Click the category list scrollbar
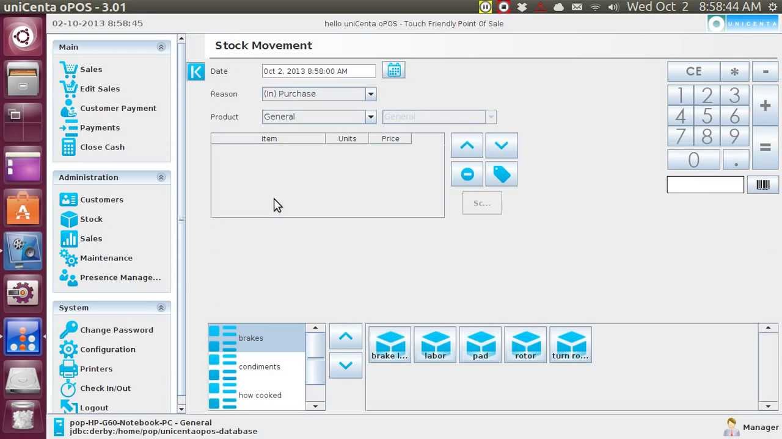The width and height of the screenshot is (782, 439). (x=315, y=367)
